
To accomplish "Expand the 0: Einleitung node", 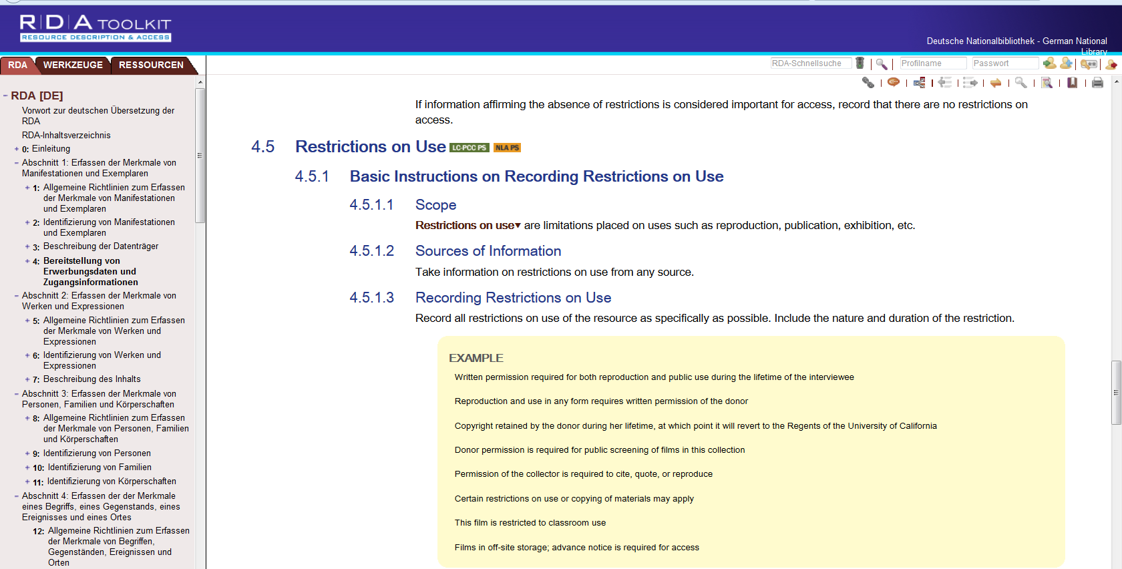I will 16,149.
